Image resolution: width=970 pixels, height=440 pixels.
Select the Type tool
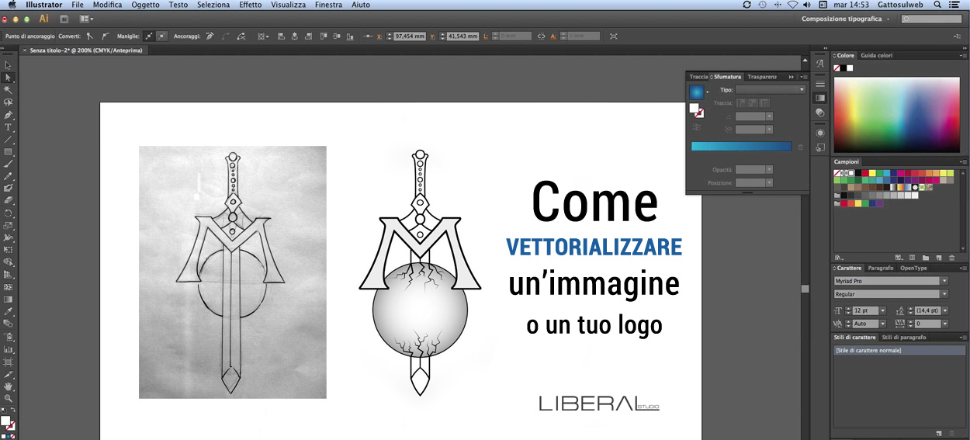click(x=9, y=127)
